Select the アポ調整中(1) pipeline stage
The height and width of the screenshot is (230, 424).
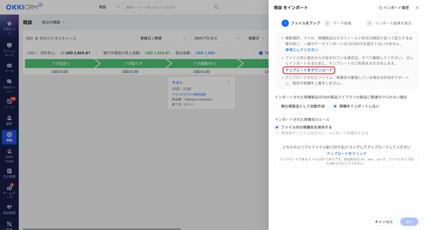pyautogui.click(x=204, y=63)
